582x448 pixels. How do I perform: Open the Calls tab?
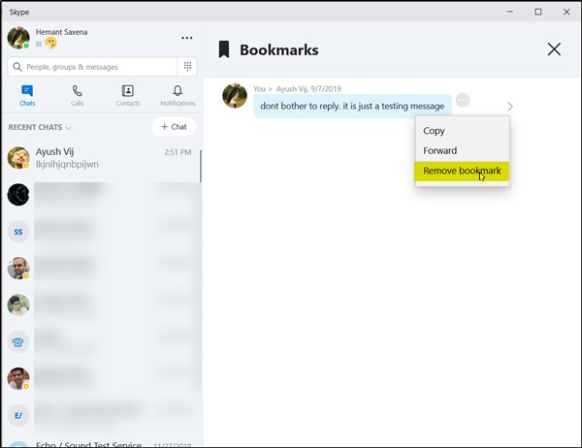pyautogui.click(x=77, y=95)
